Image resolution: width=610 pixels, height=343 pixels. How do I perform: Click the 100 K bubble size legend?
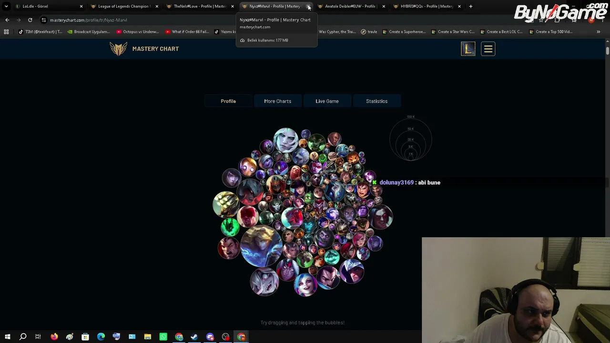pos(411,117)
